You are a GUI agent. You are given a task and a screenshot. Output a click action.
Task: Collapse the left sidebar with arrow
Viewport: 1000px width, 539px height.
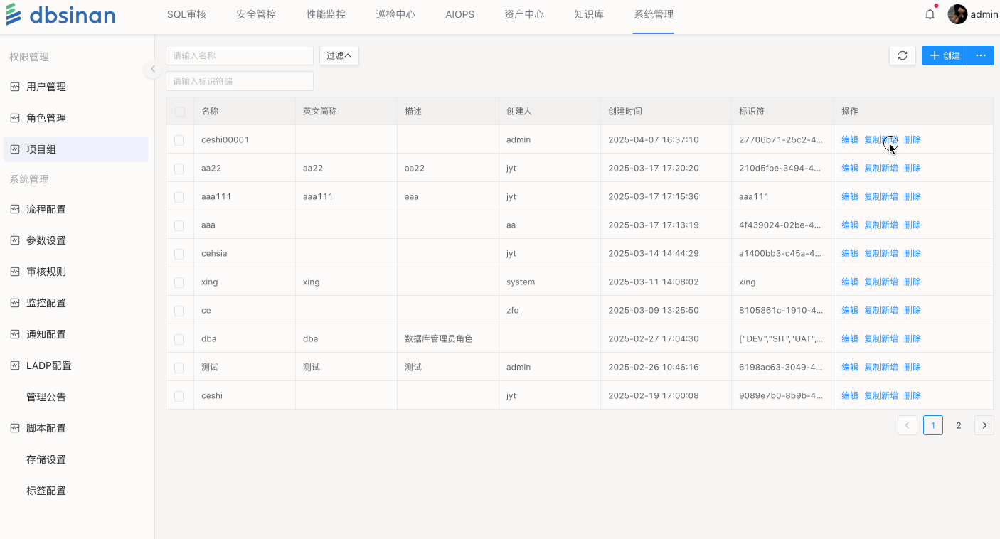(x=152, y=69)
